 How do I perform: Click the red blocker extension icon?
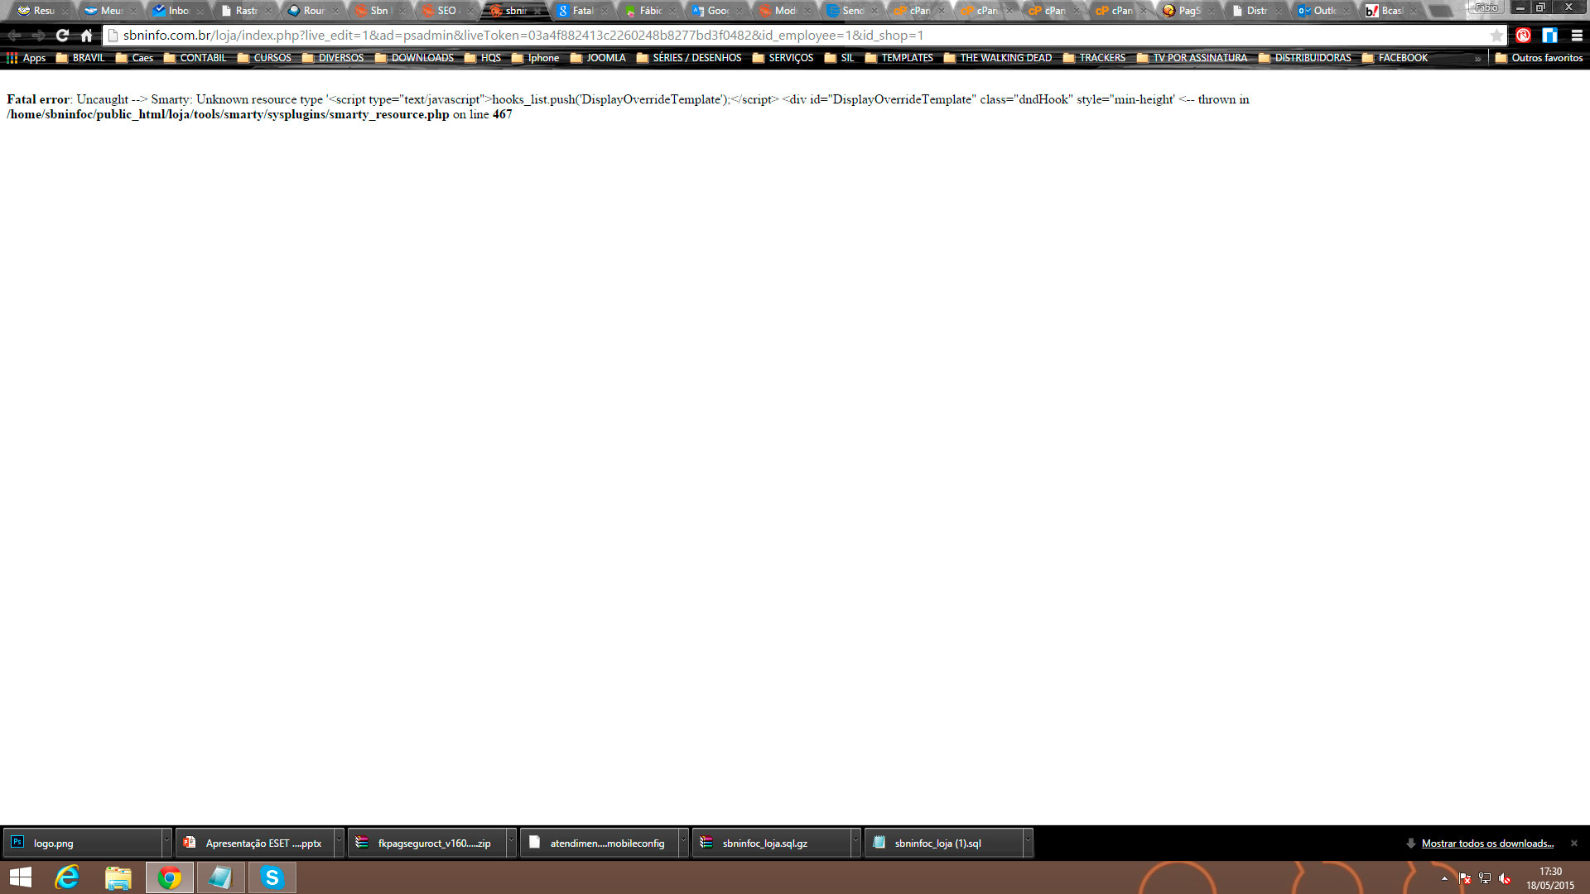1523,36
